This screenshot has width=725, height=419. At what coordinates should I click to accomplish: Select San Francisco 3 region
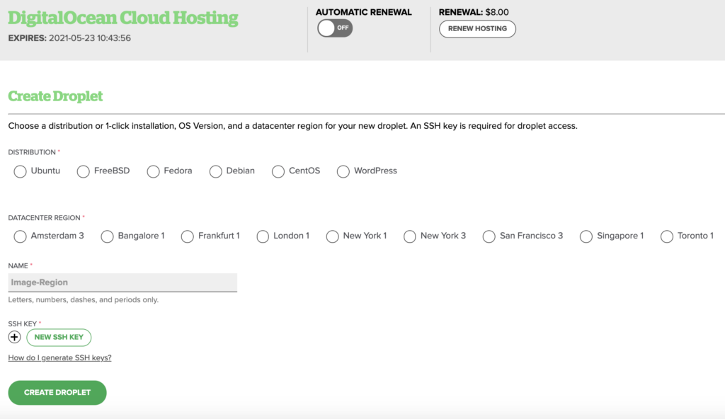tap(489, 236)
